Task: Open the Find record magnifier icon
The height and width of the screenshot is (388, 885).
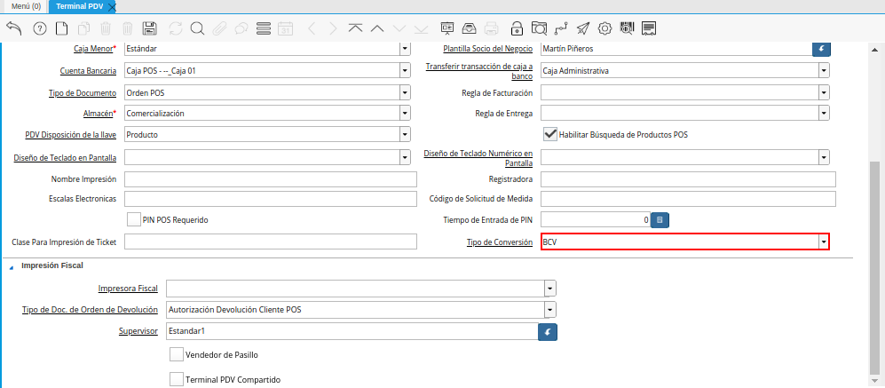Action: pos(197,28)
